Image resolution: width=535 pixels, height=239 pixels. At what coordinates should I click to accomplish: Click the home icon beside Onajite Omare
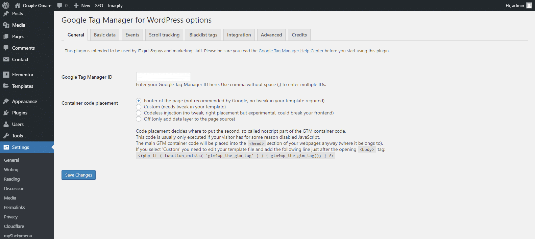pyautogui.click(x=18, y=5)
